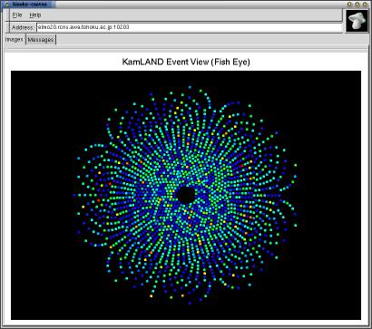Click the black central hole in event display
372x329 pixels.
click(x=186, y=195)
